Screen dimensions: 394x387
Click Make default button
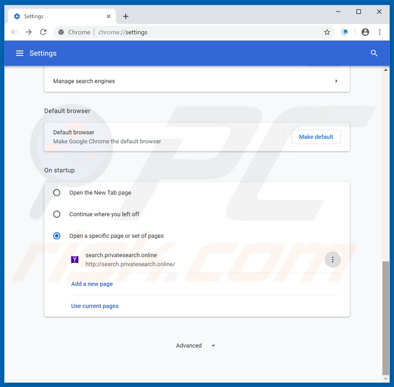pyautogui.click(x=316, y=137)
